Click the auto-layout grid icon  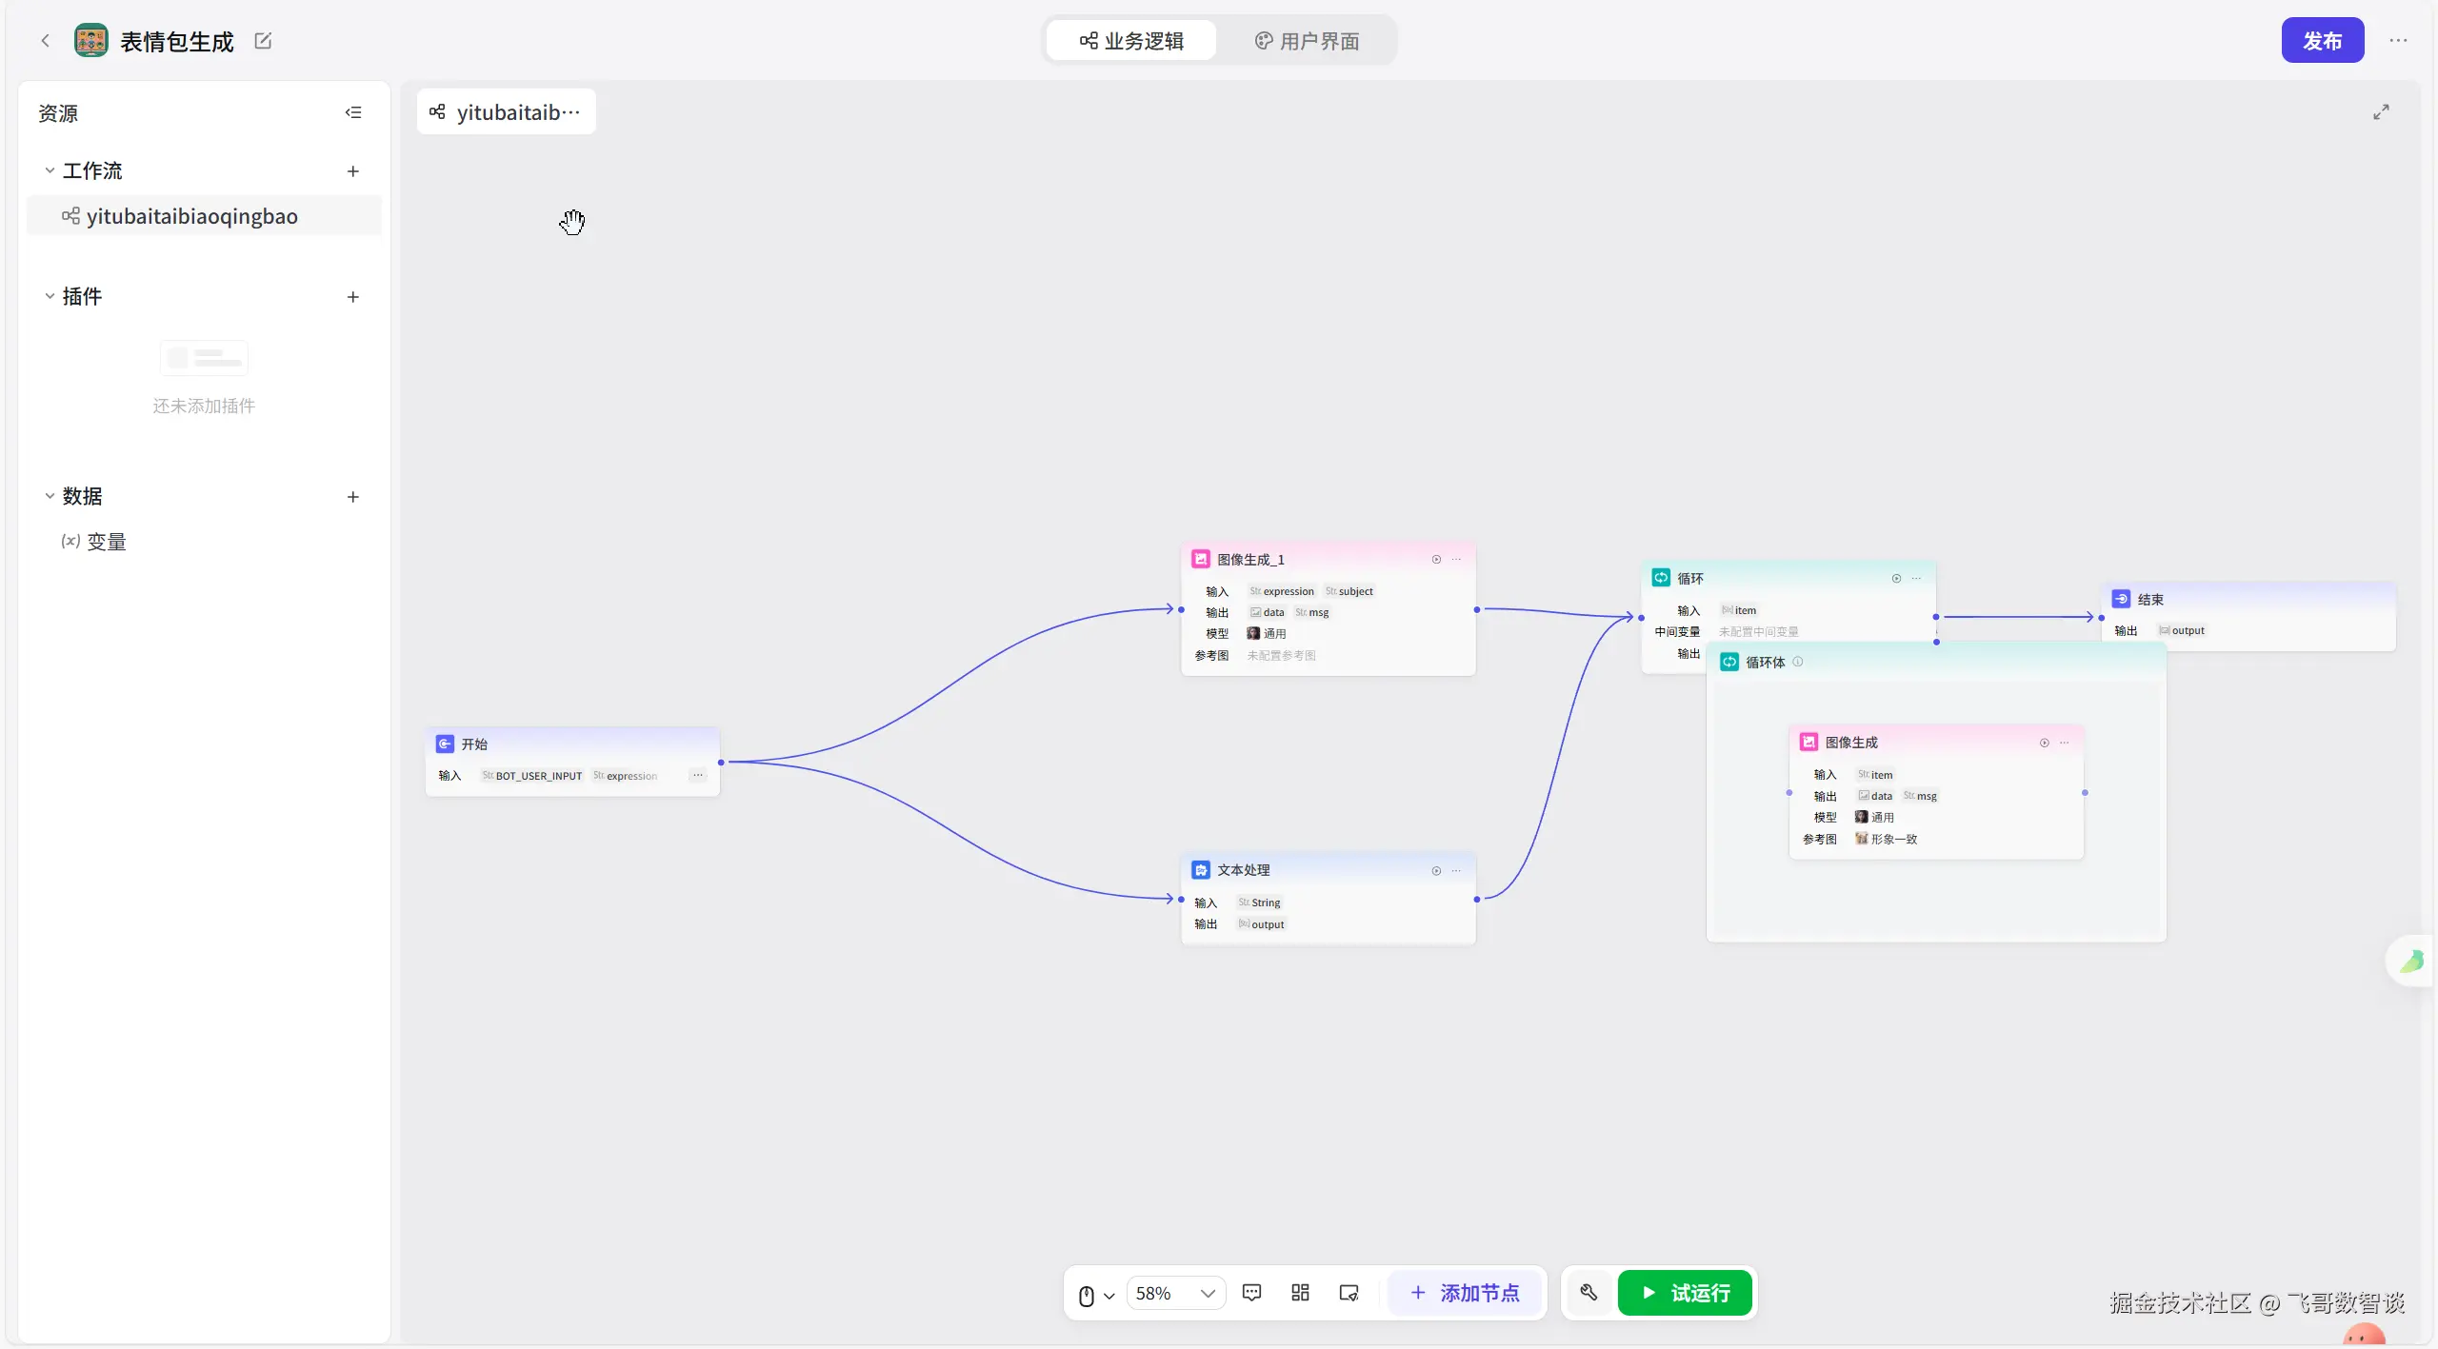[1300, 1293]
